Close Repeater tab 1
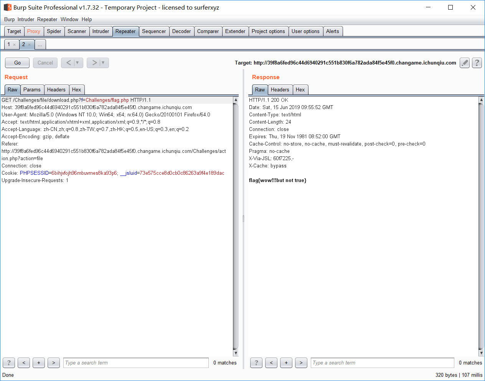485x381 pixels. pos(15,45)
